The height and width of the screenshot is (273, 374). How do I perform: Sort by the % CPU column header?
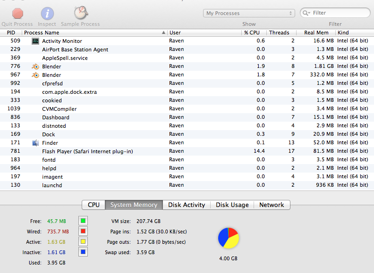pyautogui.click(x=254, y=33)
